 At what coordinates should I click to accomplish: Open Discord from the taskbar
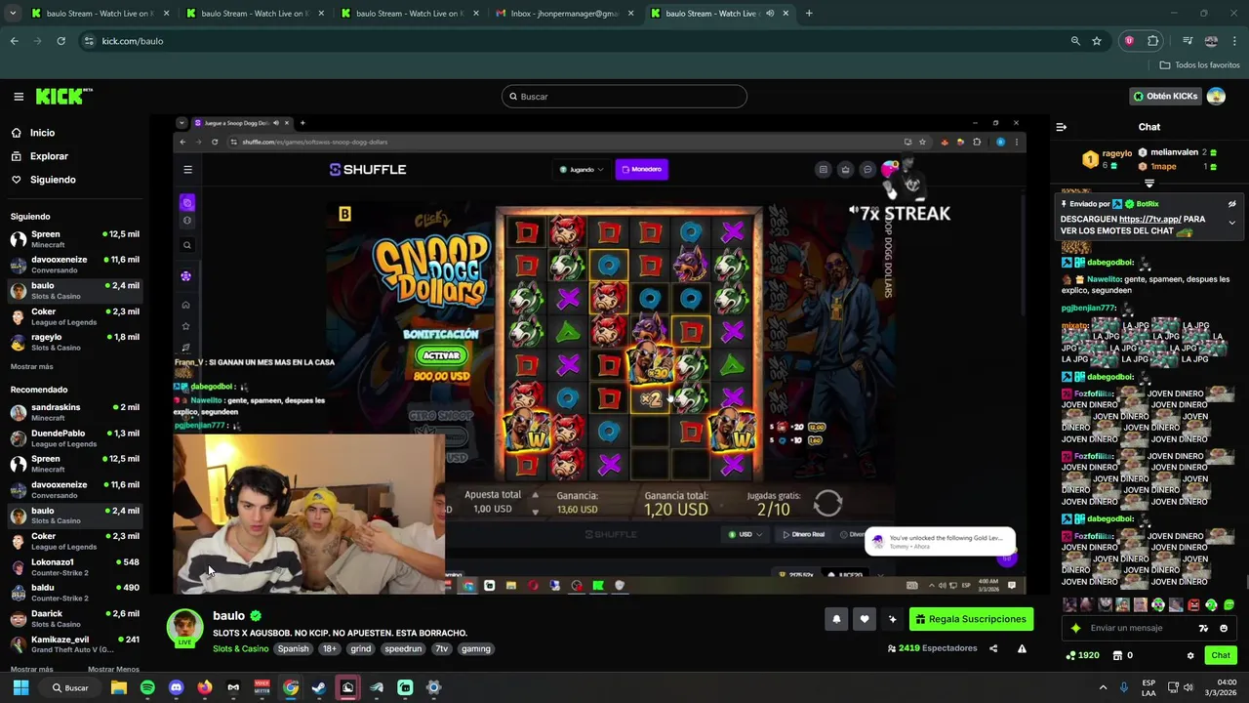coord(176,687)
